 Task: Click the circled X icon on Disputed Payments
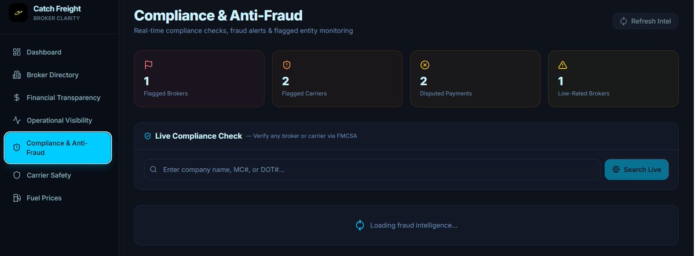(425, 65)
